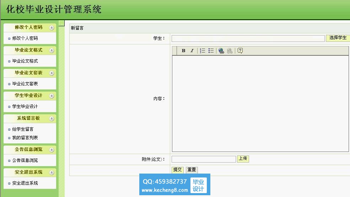The width and height of the screenshot is (350, 197).
Task: Click the 上传 upload button
Action: (243, 159)
